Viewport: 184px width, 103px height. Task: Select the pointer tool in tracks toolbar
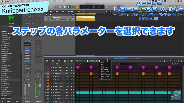tap(106, 11)
